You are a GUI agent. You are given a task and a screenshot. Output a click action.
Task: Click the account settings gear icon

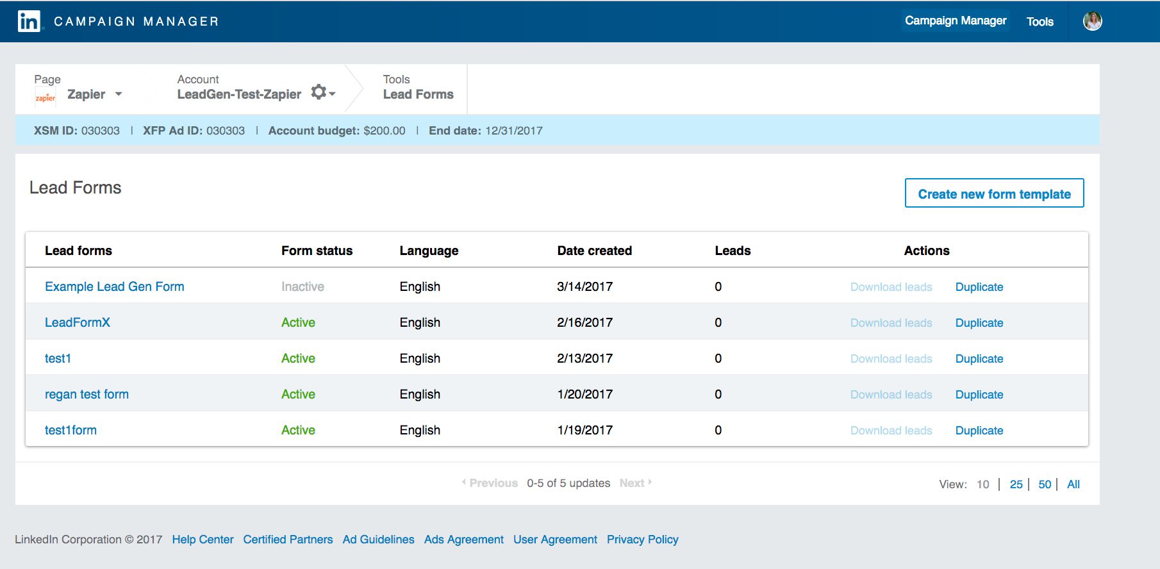click(319, 92)
